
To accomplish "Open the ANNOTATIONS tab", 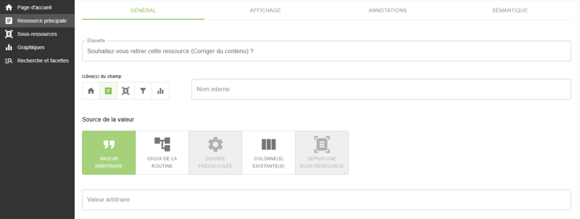I will coord(387,10).
